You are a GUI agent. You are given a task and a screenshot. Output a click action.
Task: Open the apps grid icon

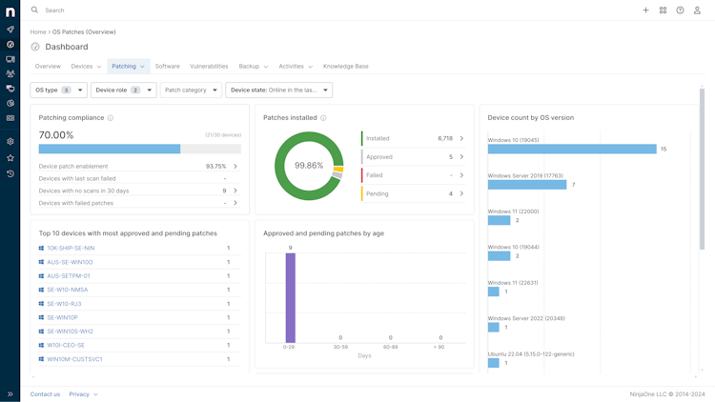pyautogui.click(x=663, y=10)
